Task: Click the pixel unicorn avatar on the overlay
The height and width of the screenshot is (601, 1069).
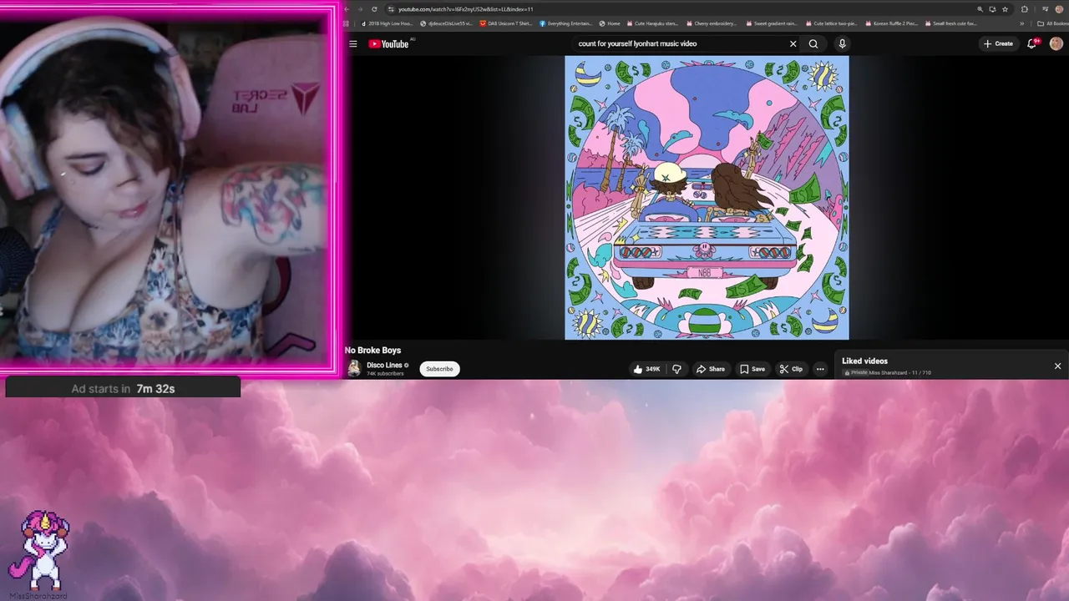Action: [39, 551]
